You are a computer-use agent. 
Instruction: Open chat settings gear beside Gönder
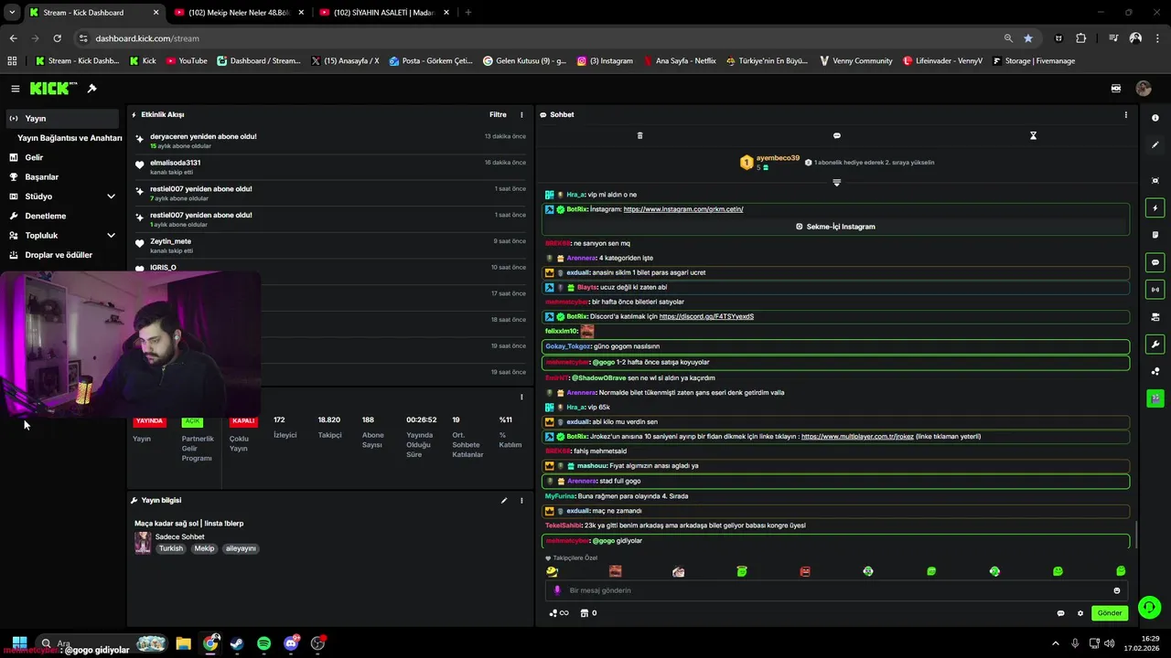point(1080,613)
